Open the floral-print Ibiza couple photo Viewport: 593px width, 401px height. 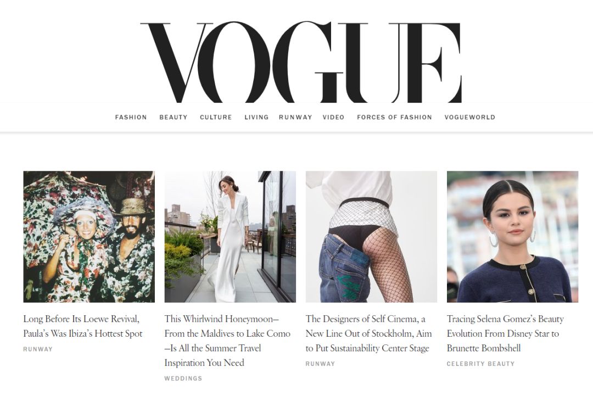coord(89,237)
